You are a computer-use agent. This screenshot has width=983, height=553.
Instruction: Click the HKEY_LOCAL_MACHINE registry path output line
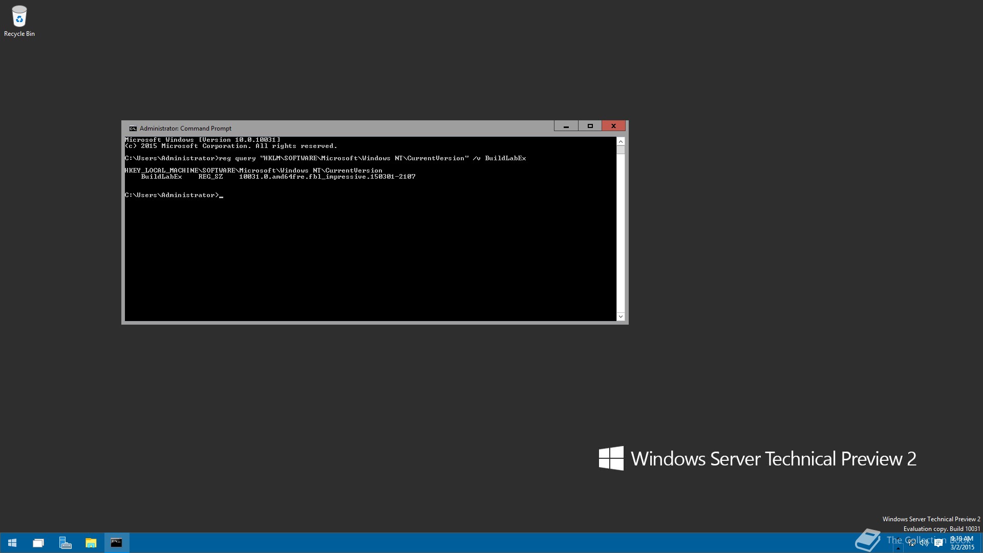(x=253, y=171)
